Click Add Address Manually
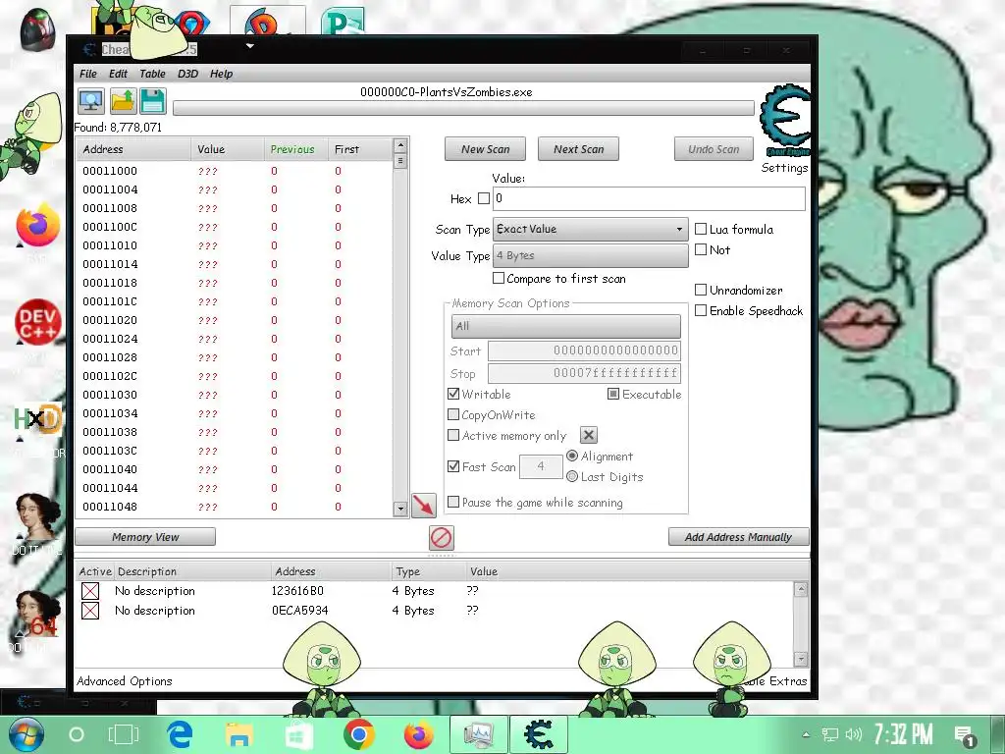This screenshot has height=754, width=1005. coord(738,537)
